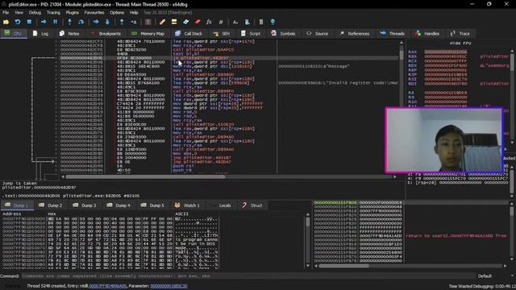Switch to the Memory Map tab

[148, 34]
